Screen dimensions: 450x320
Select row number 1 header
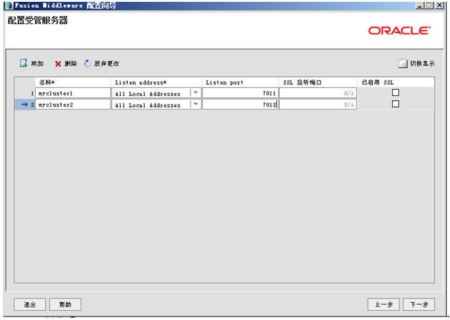tap(25, 93)
